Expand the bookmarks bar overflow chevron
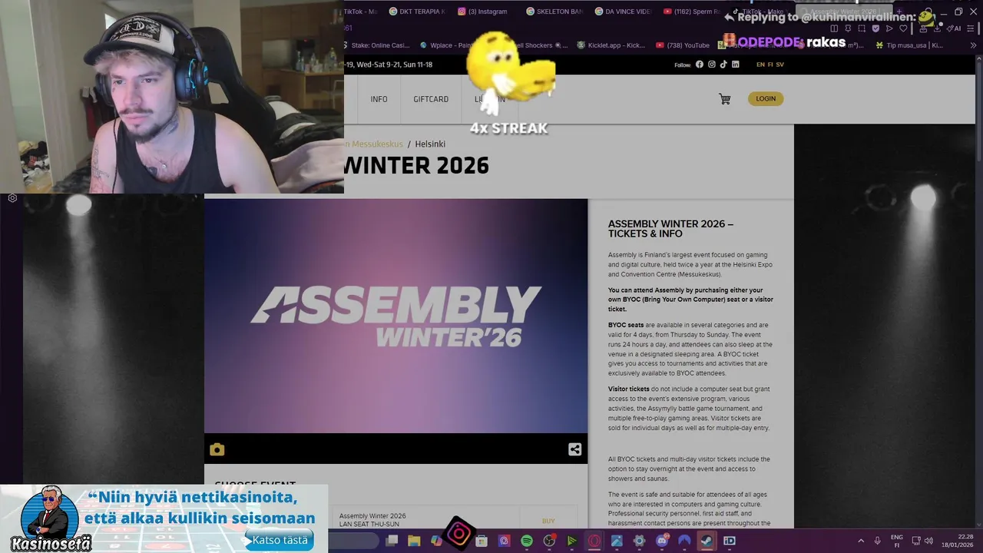The image size is (983, 553). pyautogui.click(x=974, y=45)
